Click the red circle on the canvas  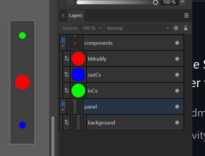(22, 82)
